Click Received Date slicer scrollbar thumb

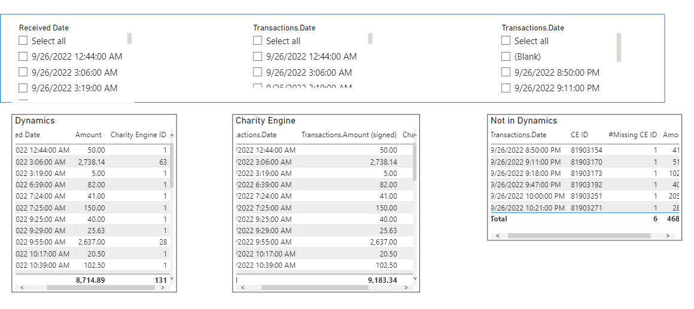pos(130,38)
